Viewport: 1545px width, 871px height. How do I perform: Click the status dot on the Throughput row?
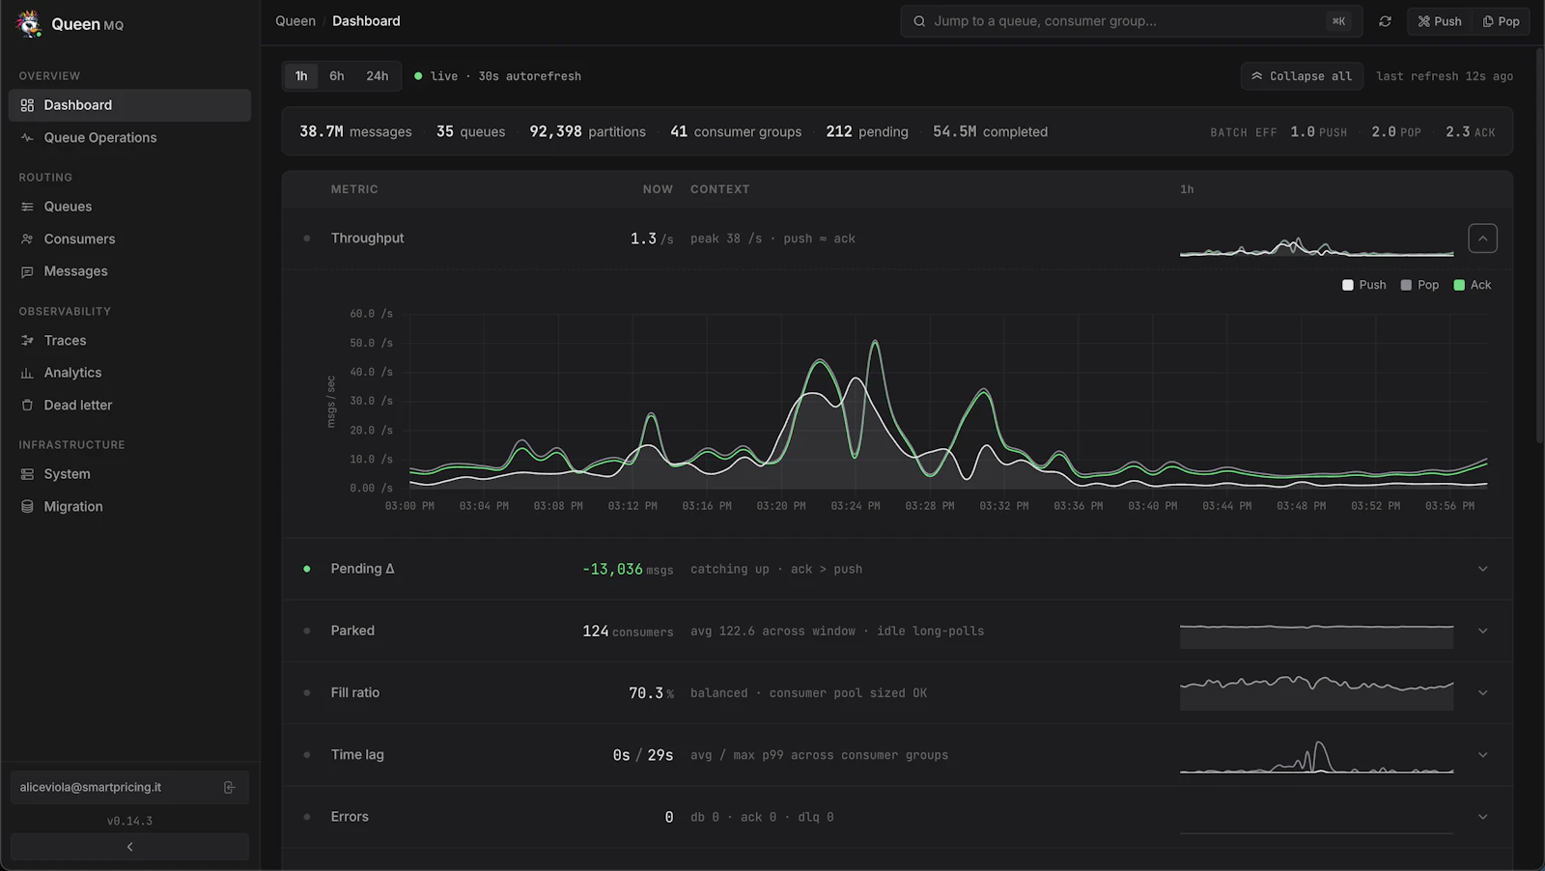(x=307, y=239)
